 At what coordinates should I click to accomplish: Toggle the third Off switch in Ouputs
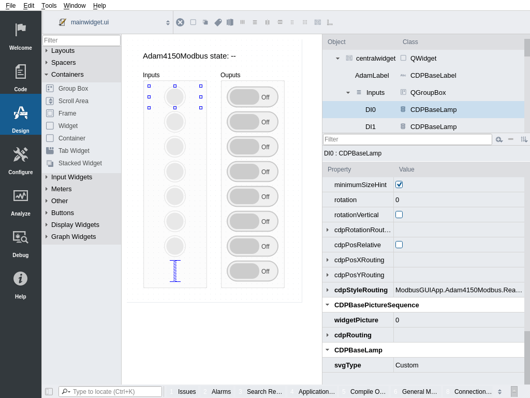(x=253, y=147)
